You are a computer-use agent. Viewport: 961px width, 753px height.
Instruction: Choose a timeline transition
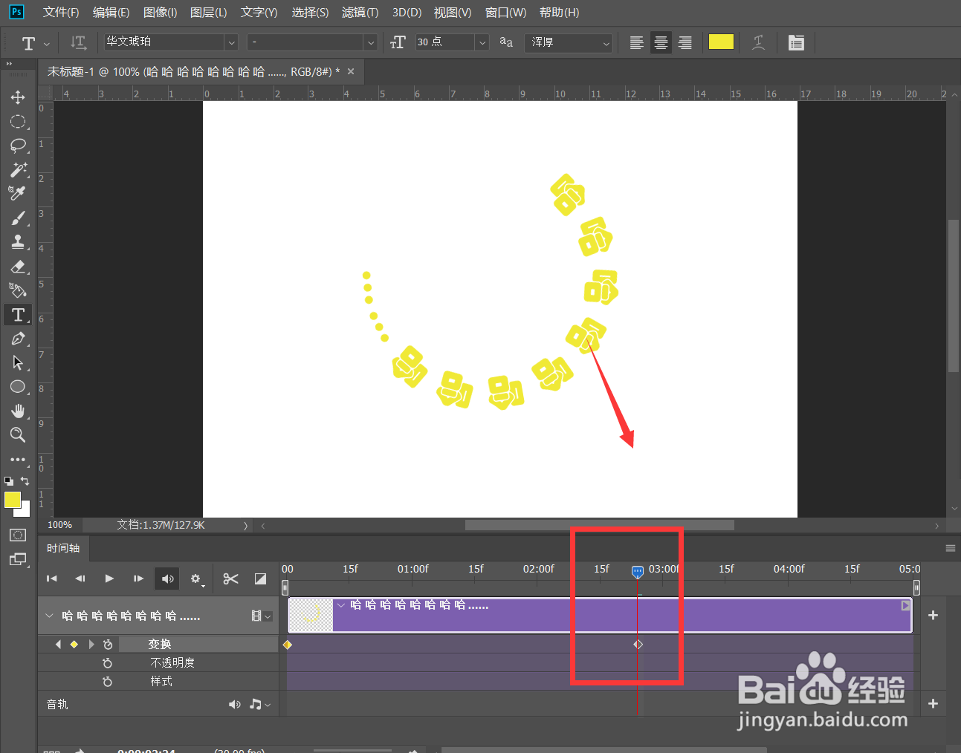(x=260, y=578)
